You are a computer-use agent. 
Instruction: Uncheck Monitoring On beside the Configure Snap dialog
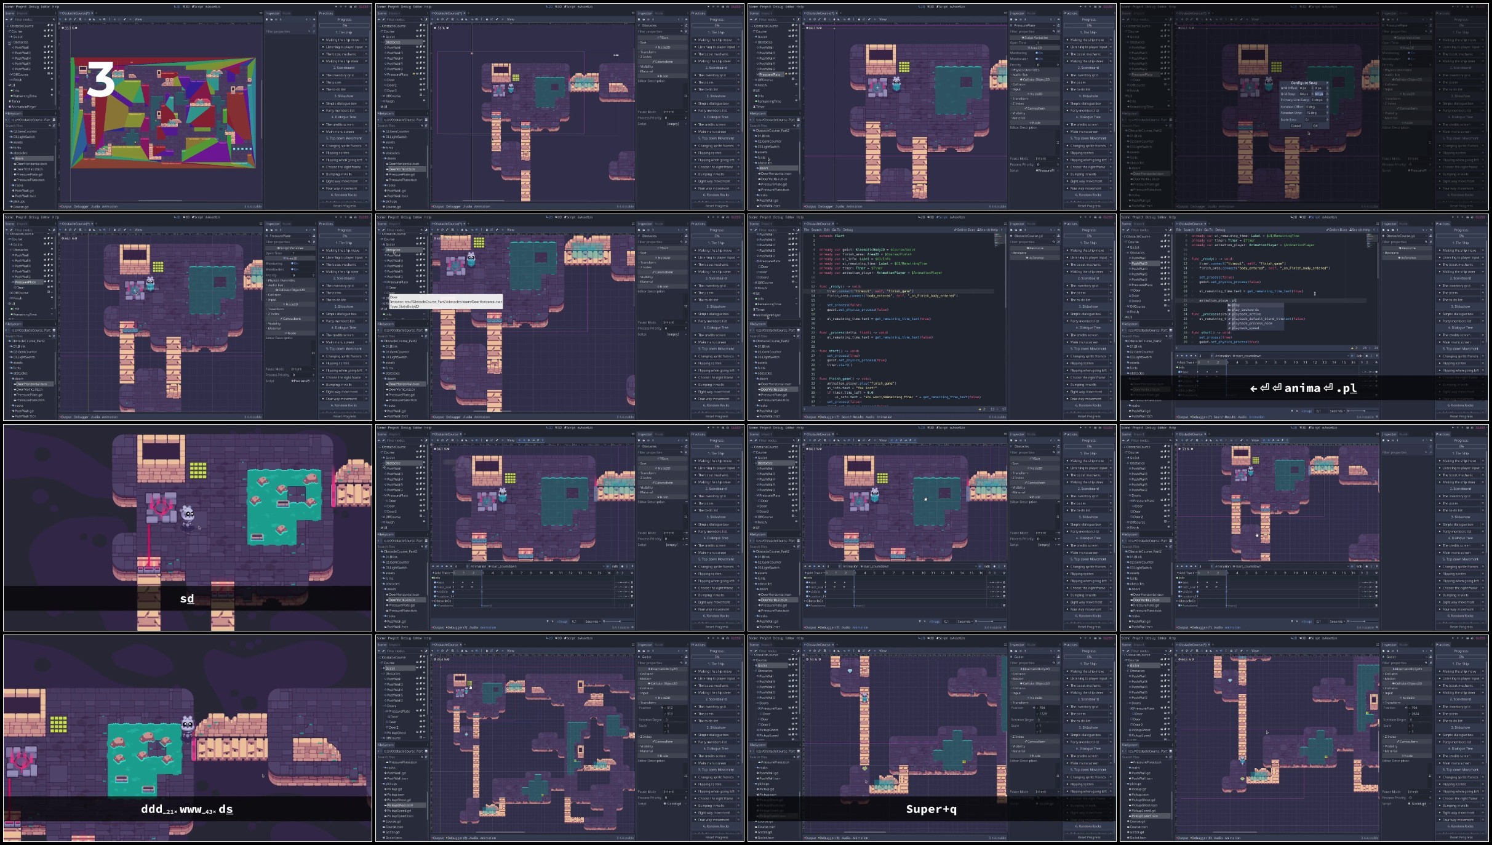1411,53
